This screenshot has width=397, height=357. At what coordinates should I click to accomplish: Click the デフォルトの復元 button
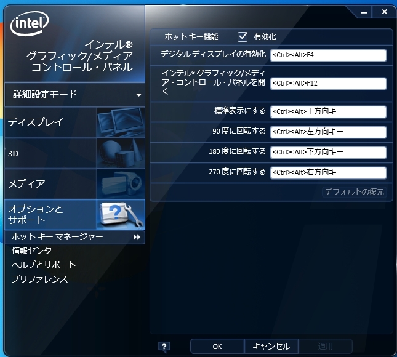pyautogui.click(x=354, y=192)
